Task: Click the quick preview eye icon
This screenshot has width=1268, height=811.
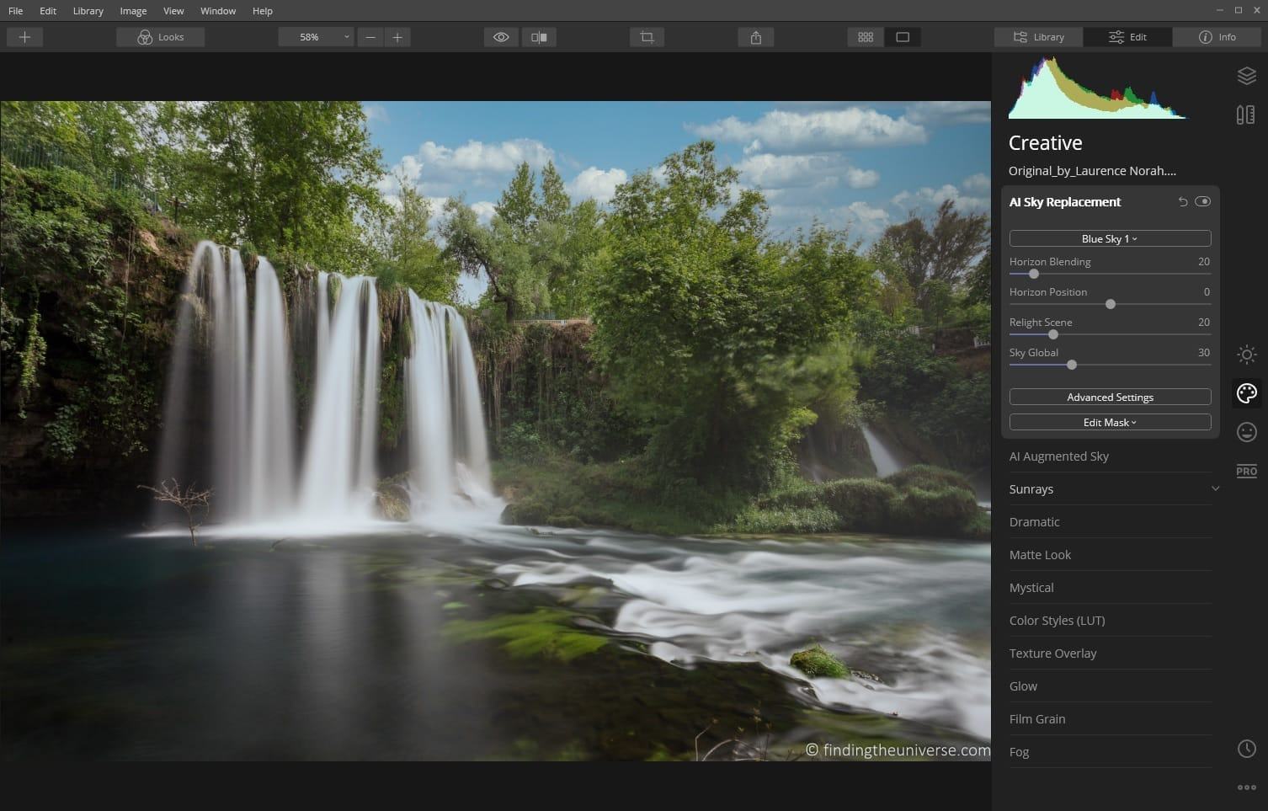Action: point(501,36)
